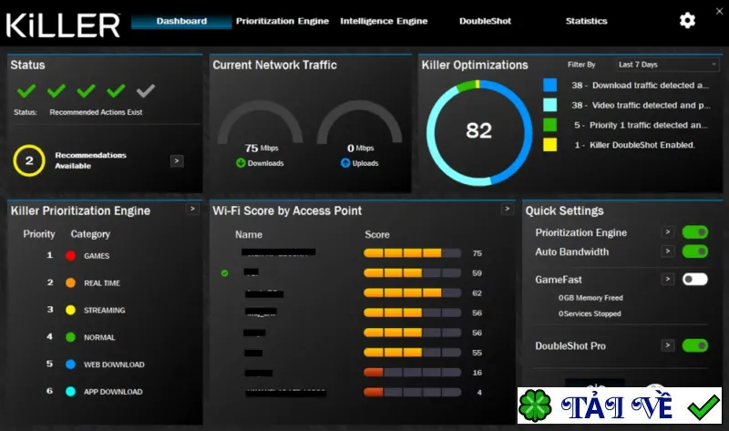
Task: Click 'Killer DoubleShot Enabled.' optimization entry
Action: [x=634, y=145]
